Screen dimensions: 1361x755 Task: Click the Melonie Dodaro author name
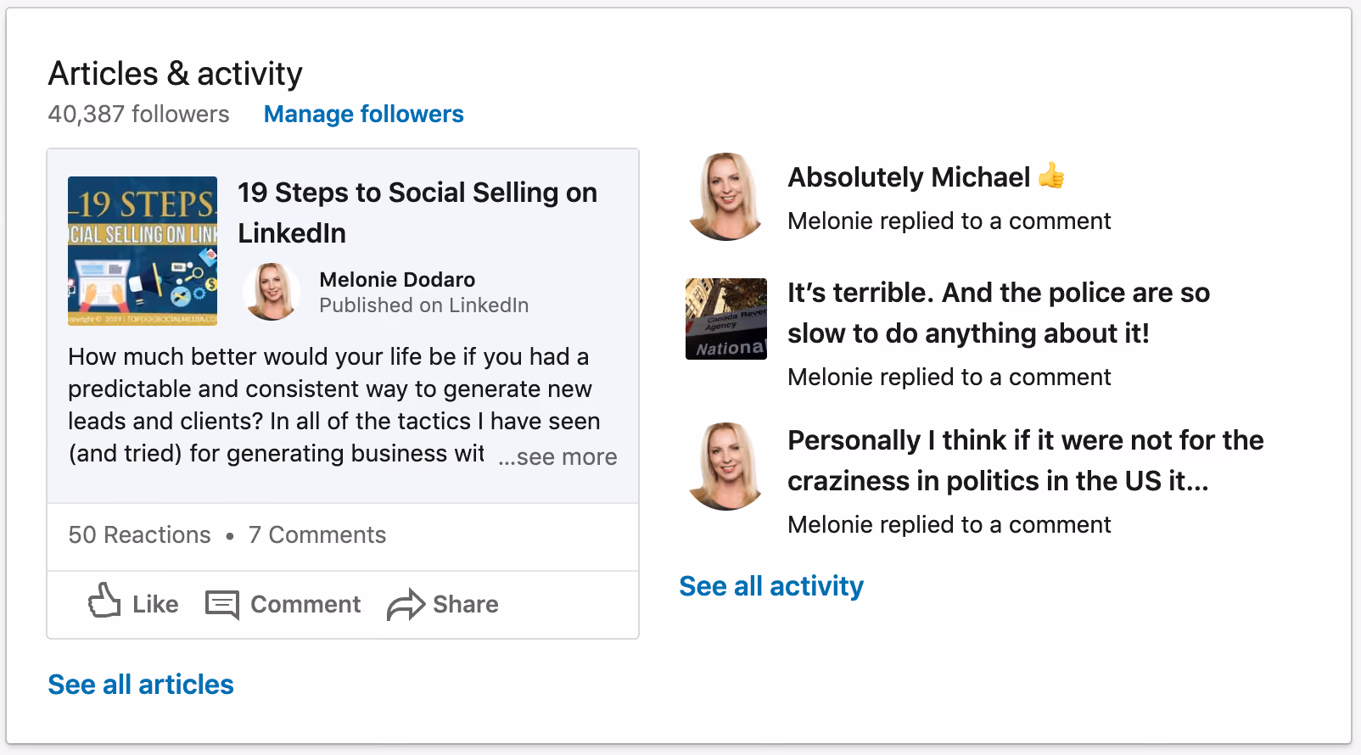pos(397,280)
